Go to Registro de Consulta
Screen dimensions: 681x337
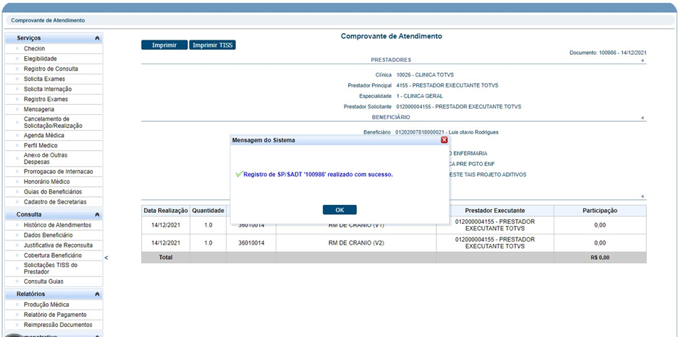(x=51, y=69)
